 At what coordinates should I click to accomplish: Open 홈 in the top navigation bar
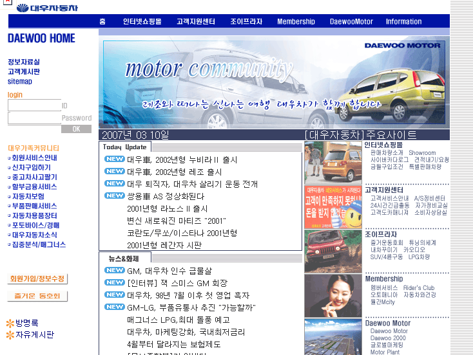pos(102,21)
